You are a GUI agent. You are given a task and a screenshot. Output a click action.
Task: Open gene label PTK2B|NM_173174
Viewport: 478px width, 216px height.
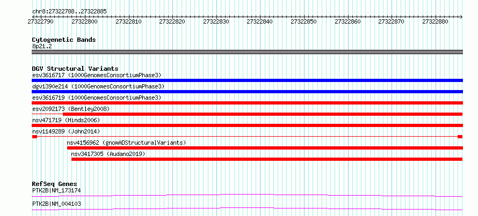click(x=56, y=191)
